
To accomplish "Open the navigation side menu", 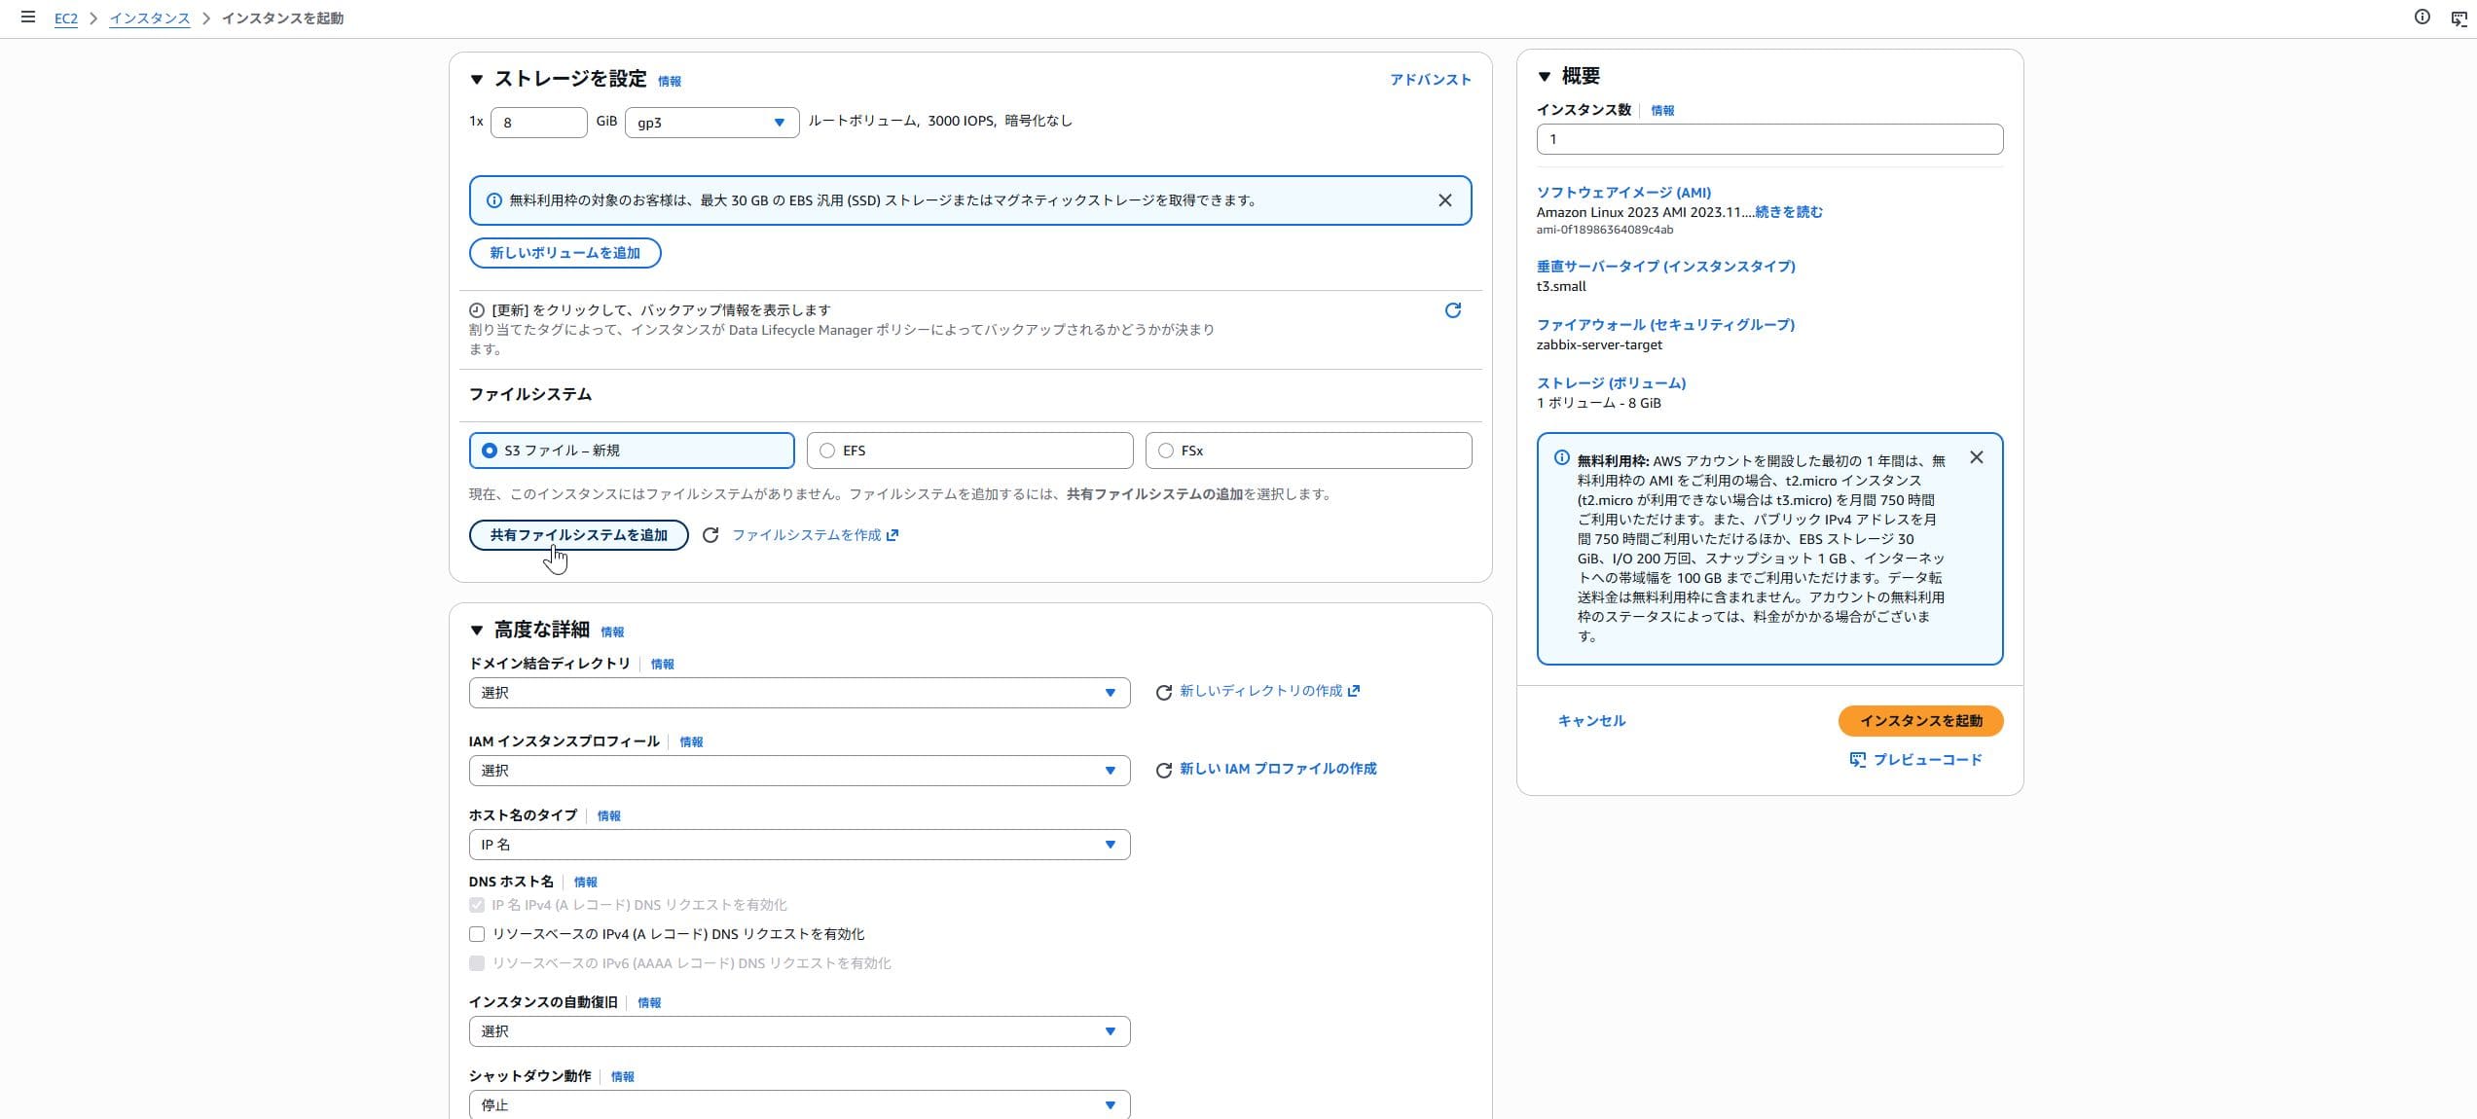I will [x=26, y=17].
